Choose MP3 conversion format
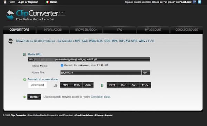The width and height of the screenshot is (207, 126). click(66, 85)
